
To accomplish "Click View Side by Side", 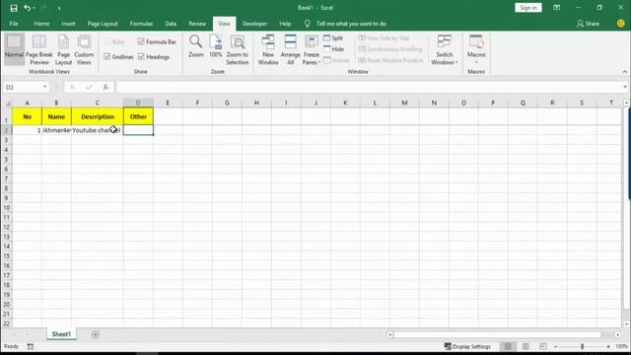I will 384,37.
